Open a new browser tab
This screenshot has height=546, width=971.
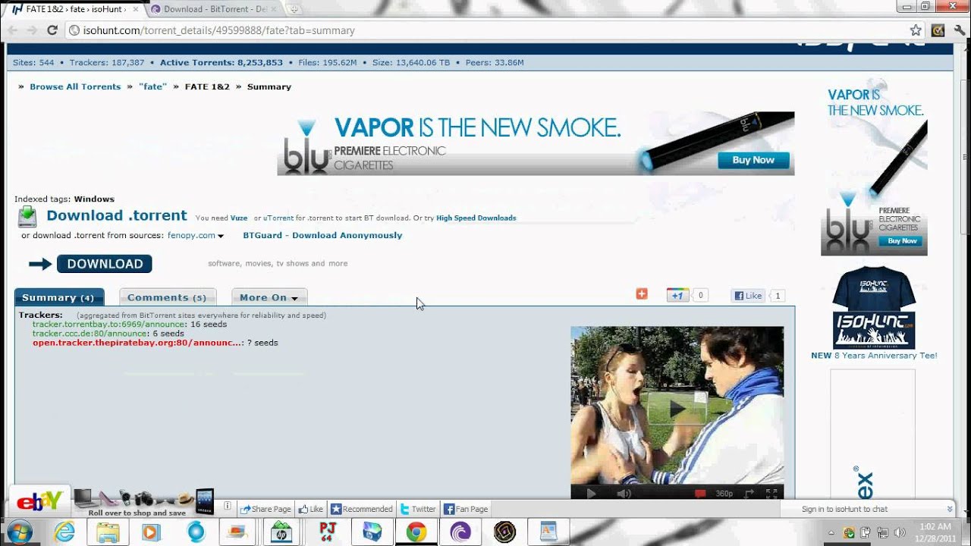(x=293, y=9)
